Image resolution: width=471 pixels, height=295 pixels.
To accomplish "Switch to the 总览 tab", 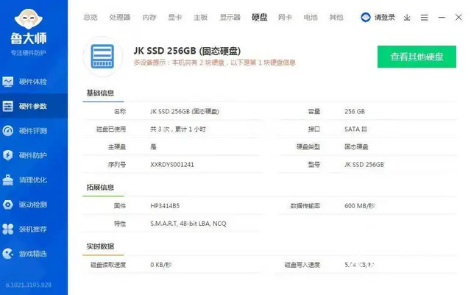I will coord(91,18).
